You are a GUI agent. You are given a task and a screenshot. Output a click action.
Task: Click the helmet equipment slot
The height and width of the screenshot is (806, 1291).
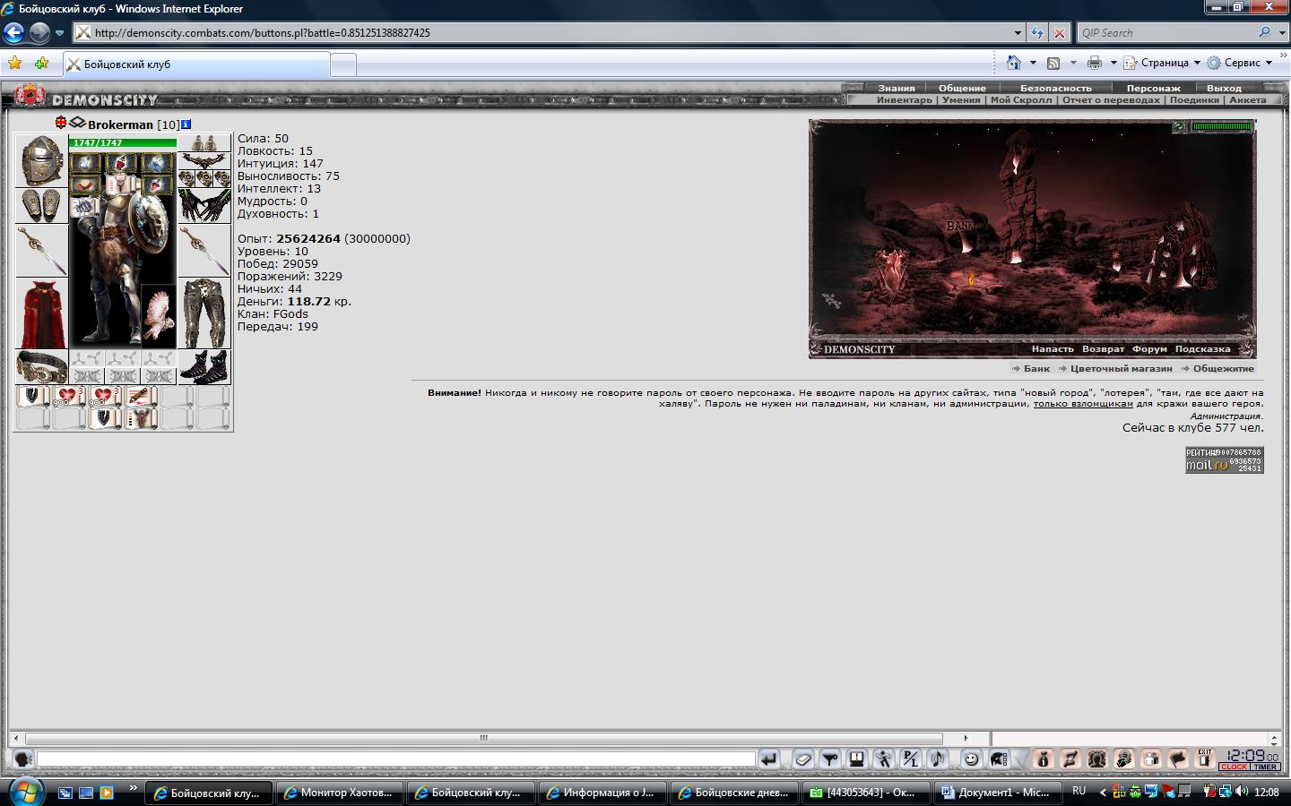click(41, 161)
